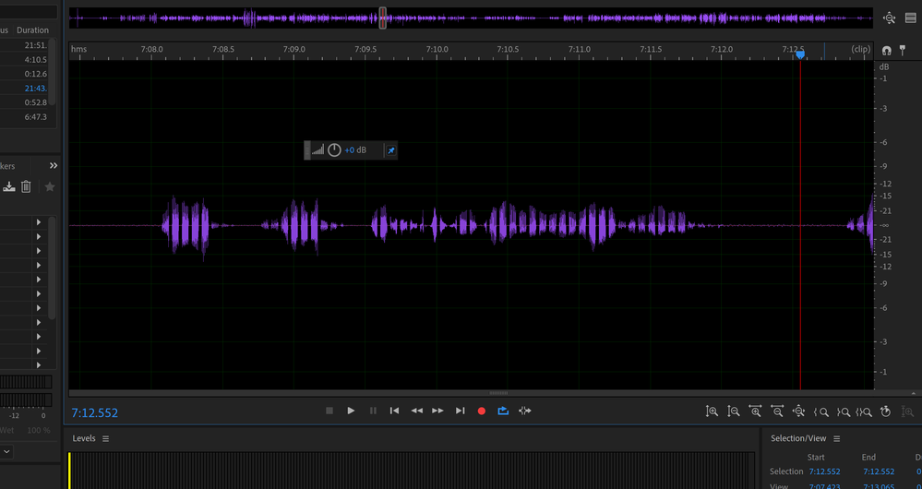Zoom to the current selection
The height and width of the screenshot is (489, 922).
tap(864, 412)
